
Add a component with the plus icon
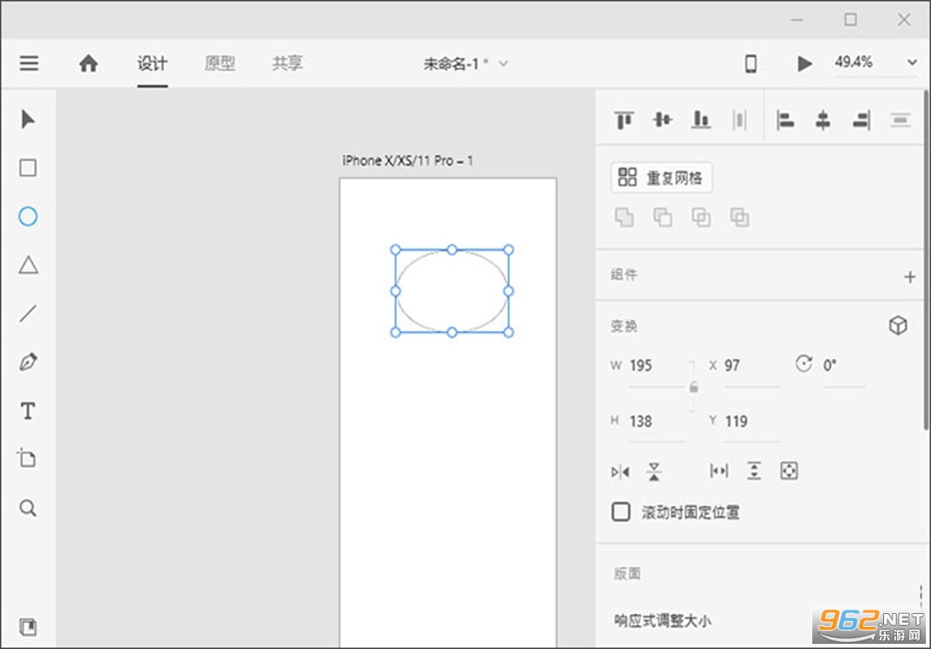[x=910, y=277]
